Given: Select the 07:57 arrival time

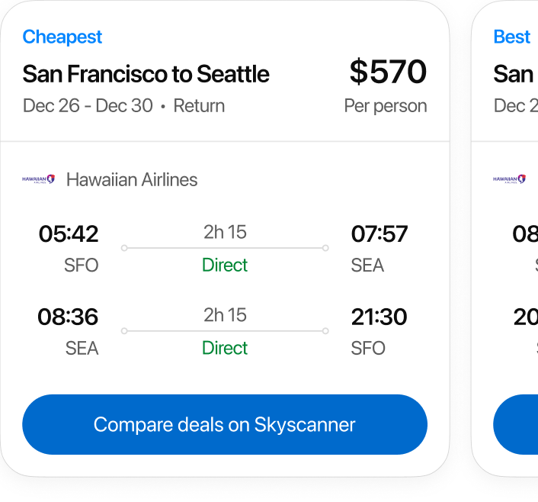Looking at the screenshot, I should click(379, 233).
